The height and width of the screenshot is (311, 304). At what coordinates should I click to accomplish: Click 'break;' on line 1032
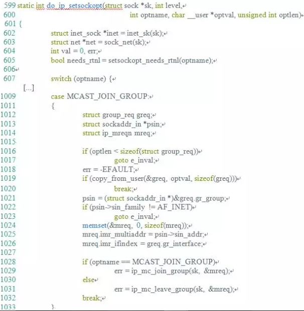(x=92, y=298)
